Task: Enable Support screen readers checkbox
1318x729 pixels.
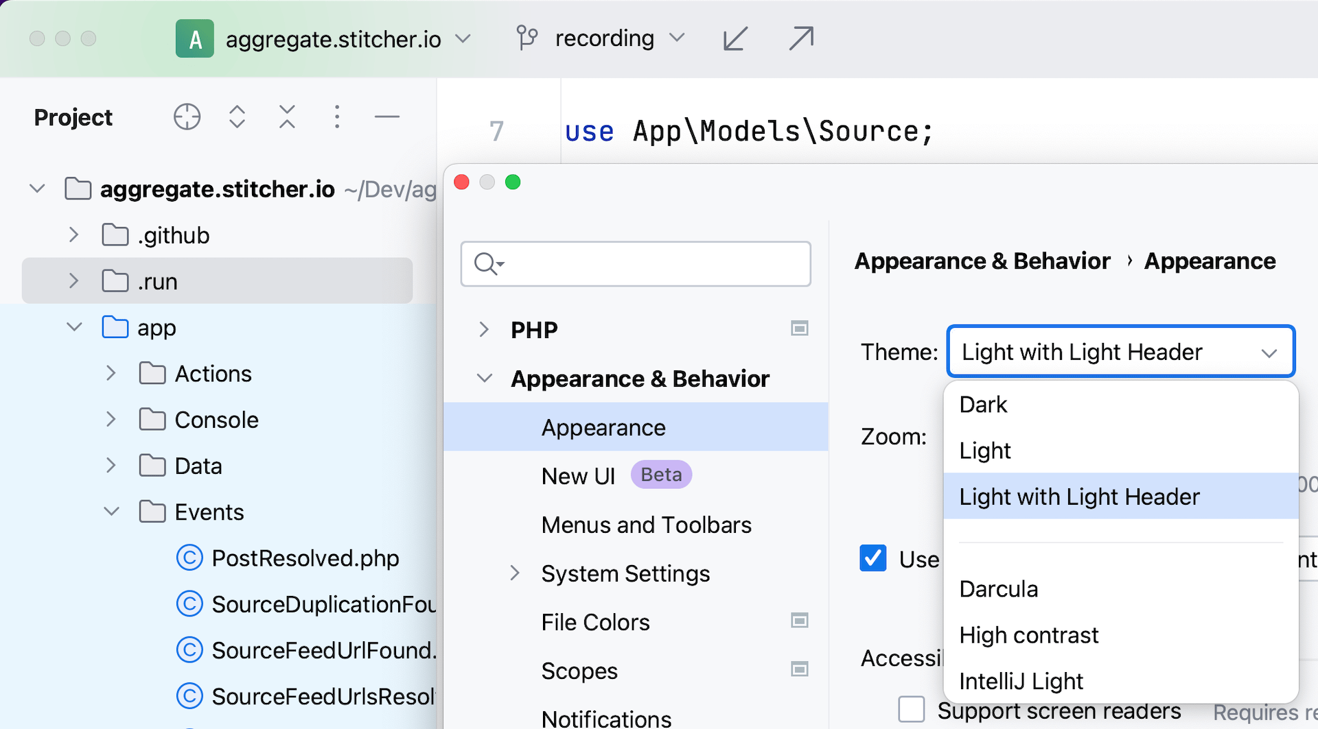Action: pyautogui.click(x=912, y=709)
